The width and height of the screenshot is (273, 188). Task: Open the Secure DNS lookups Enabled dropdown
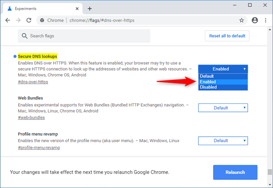click(x=223, y=69)
